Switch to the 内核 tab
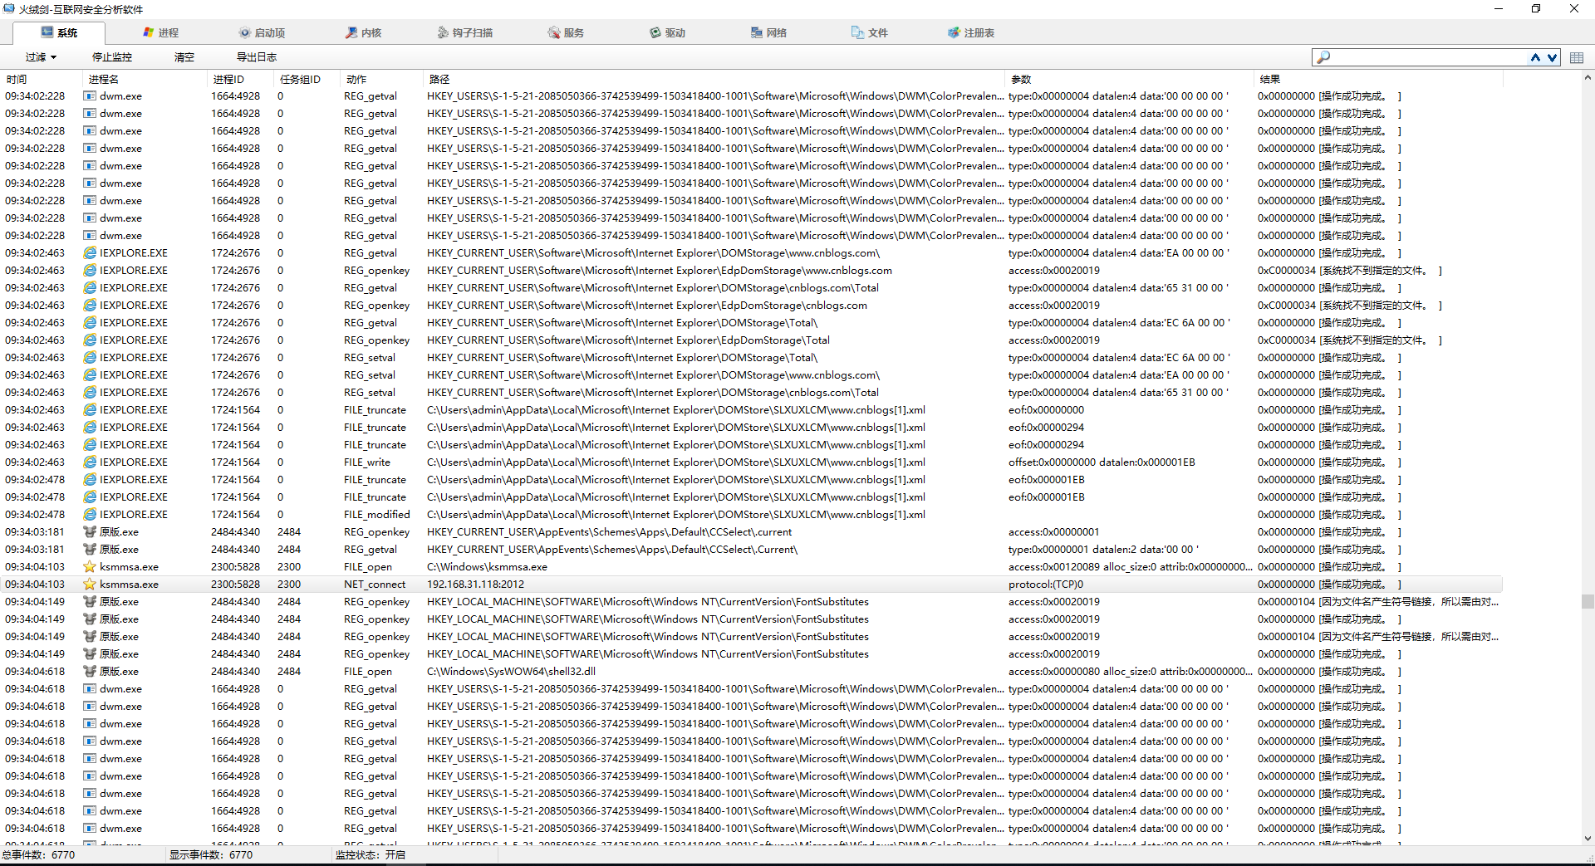Viewport: 1595px width, 866px height. [364, 32]
